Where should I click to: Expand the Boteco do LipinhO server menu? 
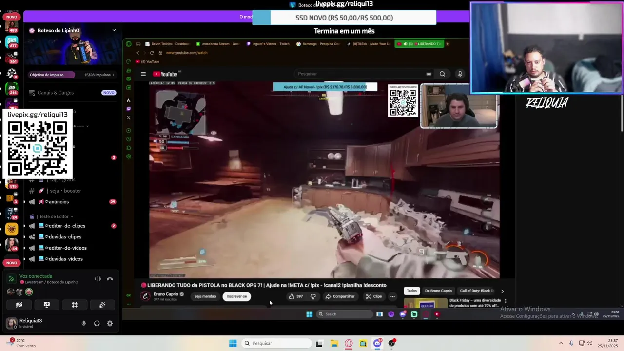click(x=114, y=30)
